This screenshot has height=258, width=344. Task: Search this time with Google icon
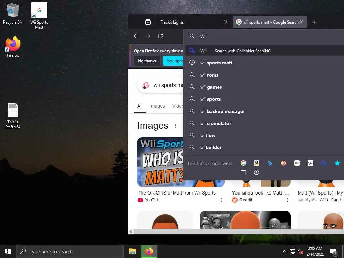[x=243, y=163]
